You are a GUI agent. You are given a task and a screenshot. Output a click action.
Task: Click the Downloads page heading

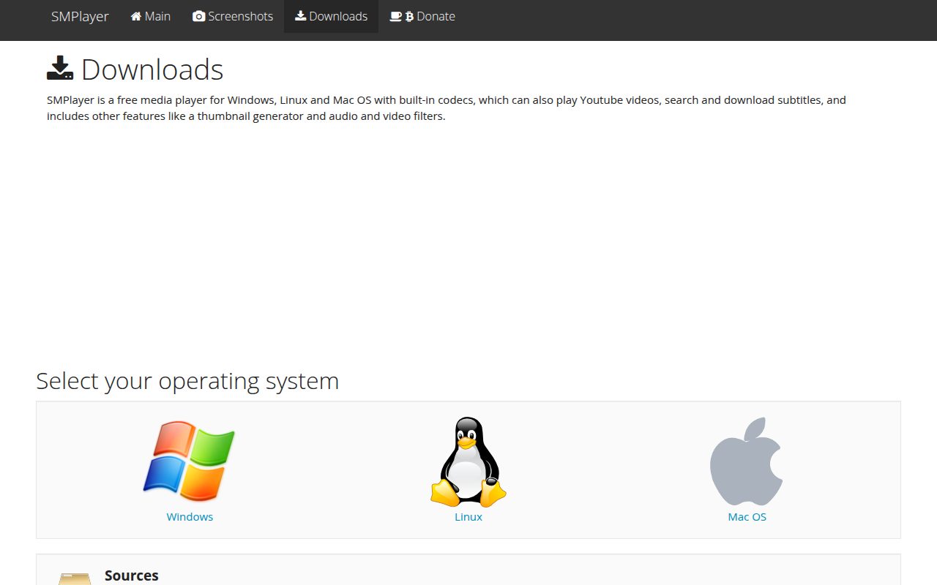click(135, 69)
